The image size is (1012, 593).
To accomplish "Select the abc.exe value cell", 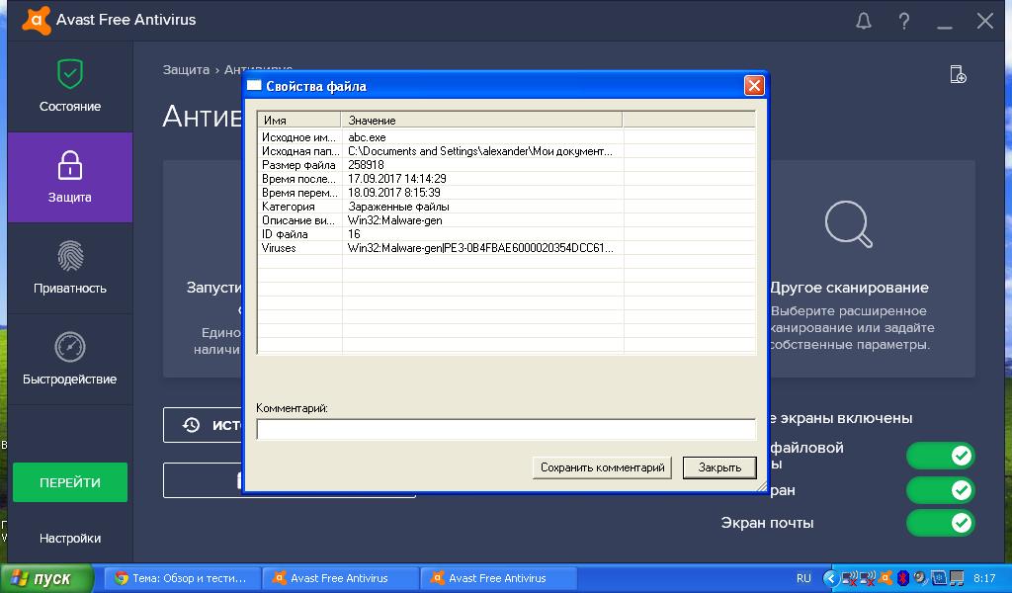I will click(x=368, y=137).
